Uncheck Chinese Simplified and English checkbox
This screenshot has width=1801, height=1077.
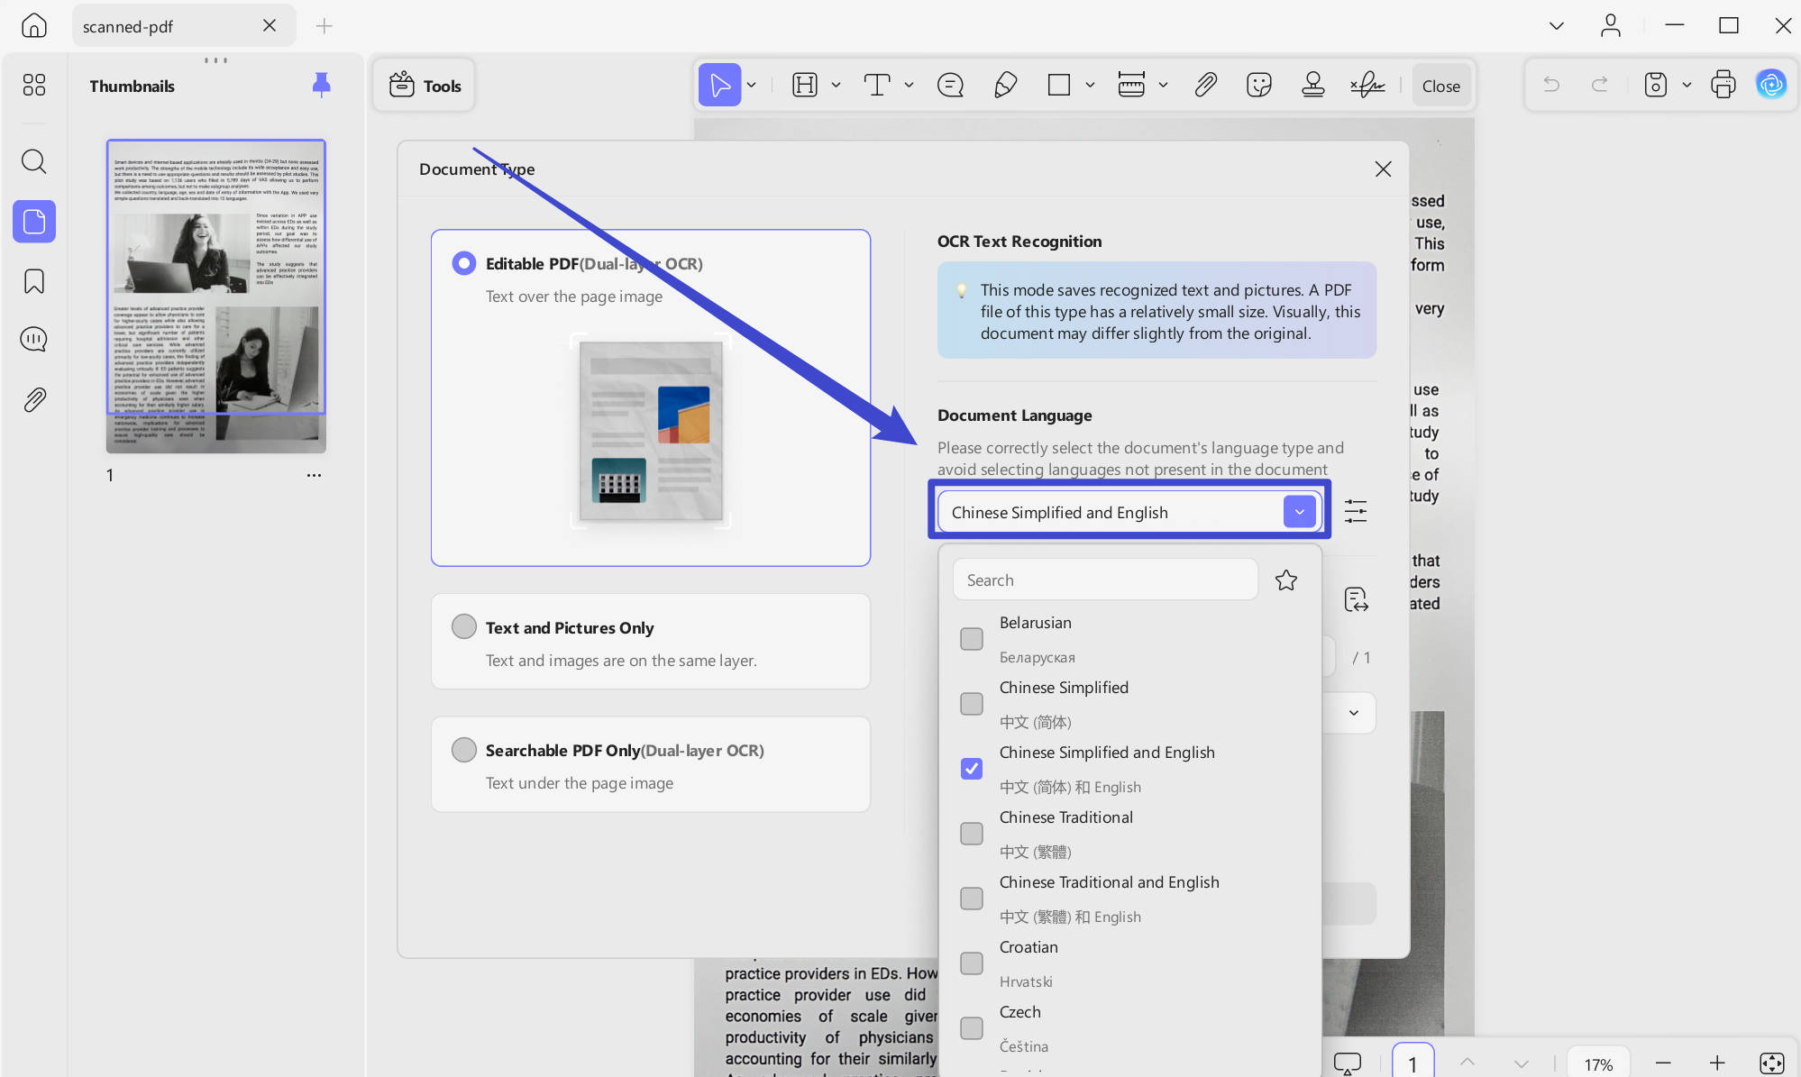pyautogui.click(x=972, y=769)
